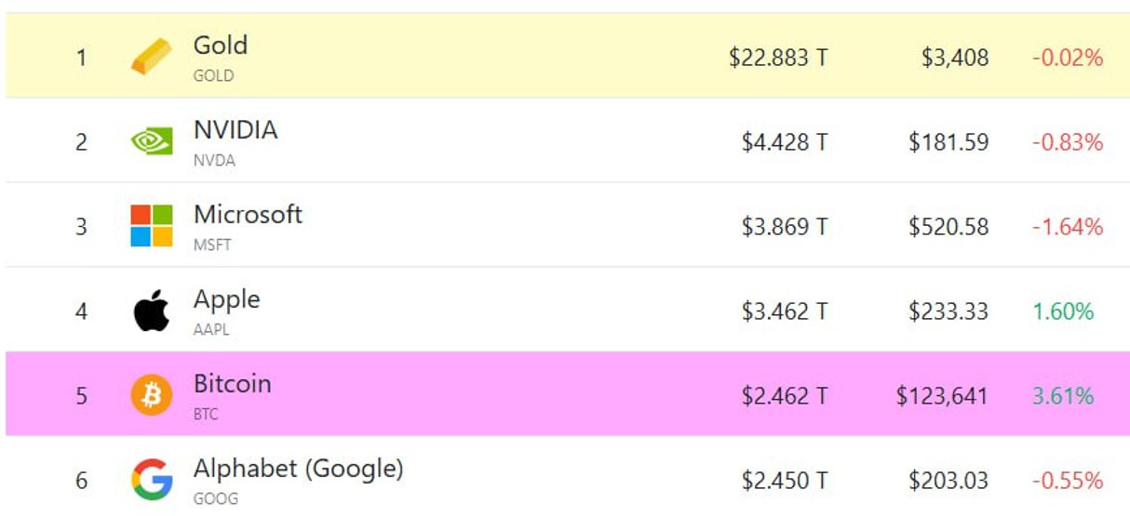Screen dimensions: 1130x516
Task: Click the BTC ticker symbol
Action: (x=206, y=415)
